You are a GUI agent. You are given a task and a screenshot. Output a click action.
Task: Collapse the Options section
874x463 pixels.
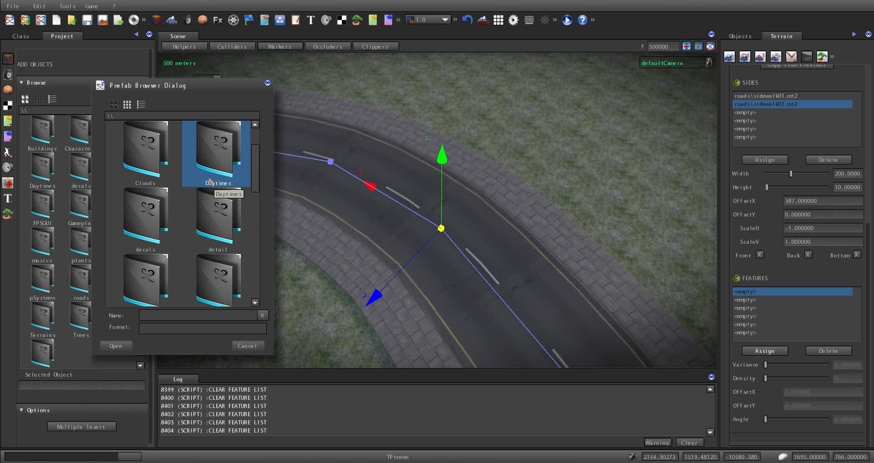[x=21, y=410]
